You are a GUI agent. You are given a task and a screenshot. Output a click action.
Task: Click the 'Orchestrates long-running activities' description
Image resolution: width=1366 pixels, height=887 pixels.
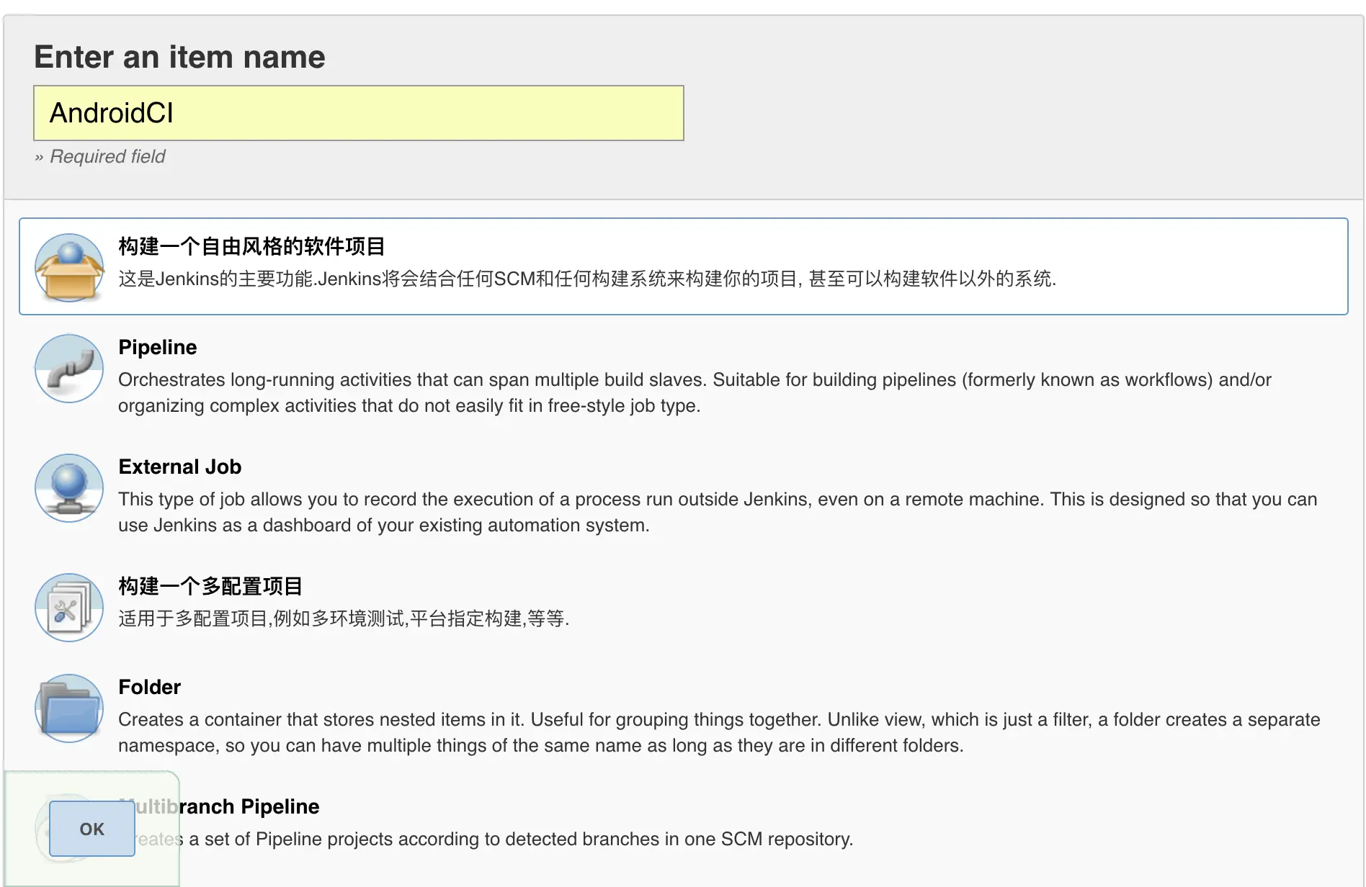click(695, 392)
